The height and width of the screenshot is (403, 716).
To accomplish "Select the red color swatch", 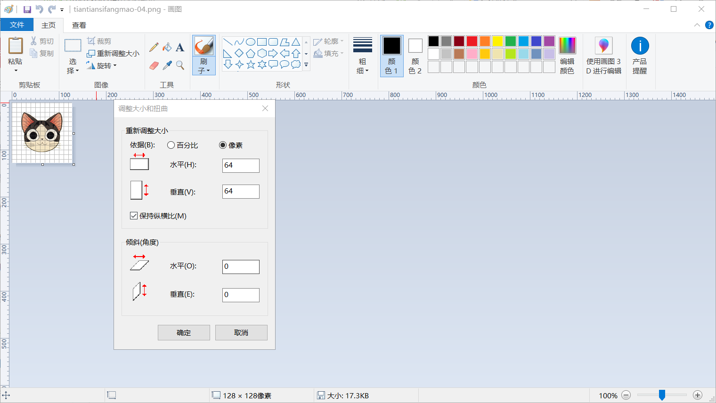I will 472,41.
